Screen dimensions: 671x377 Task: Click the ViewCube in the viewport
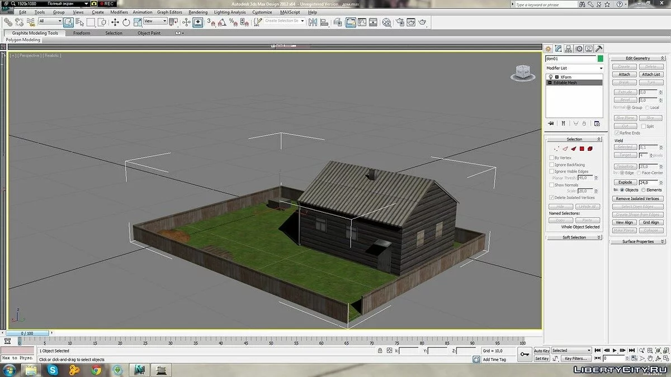tap(522, 72)
